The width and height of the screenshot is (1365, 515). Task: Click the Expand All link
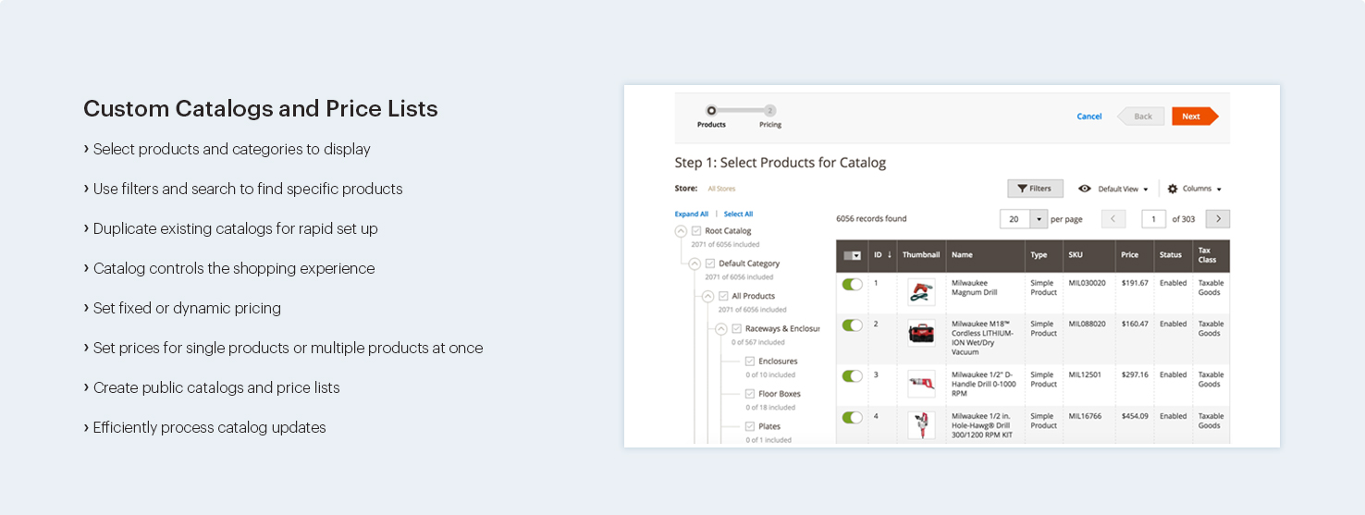pyautogui.click(x=692, y=215)
